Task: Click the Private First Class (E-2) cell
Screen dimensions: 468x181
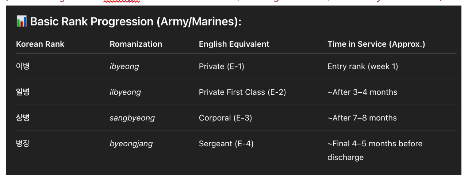Action: click(242, 92)
